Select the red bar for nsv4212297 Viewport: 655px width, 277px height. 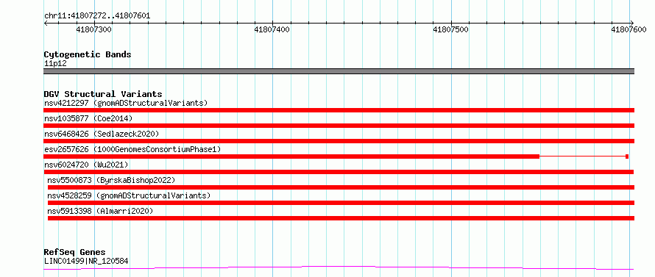[x=339, y=110]
